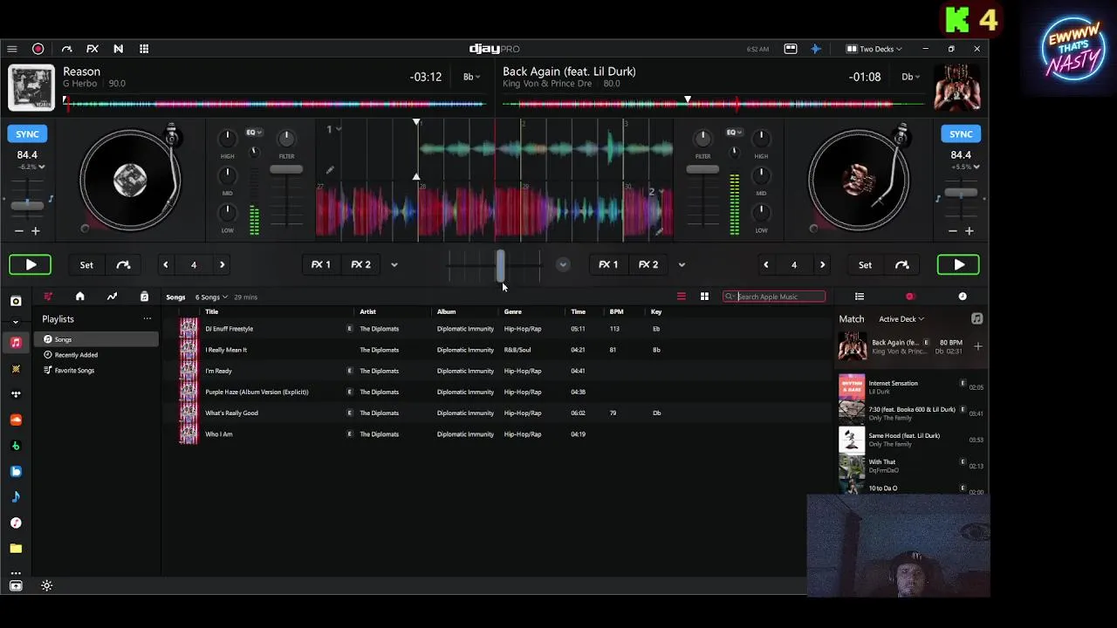1117x628 pixels.
Task: Open file explorer folder source in sidebar
Action: [16, 549]
